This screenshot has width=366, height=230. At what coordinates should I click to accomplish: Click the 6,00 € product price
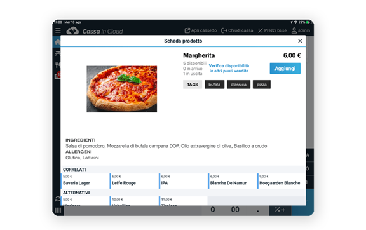[x=292, y=55]
